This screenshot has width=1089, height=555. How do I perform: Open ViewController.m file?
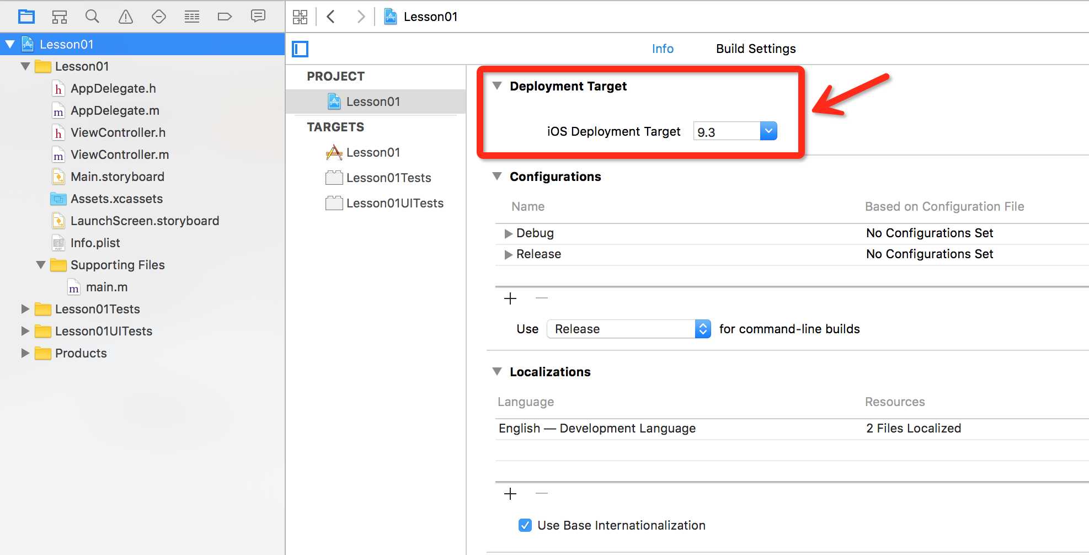pyautogui.click(x=120, y=154)
